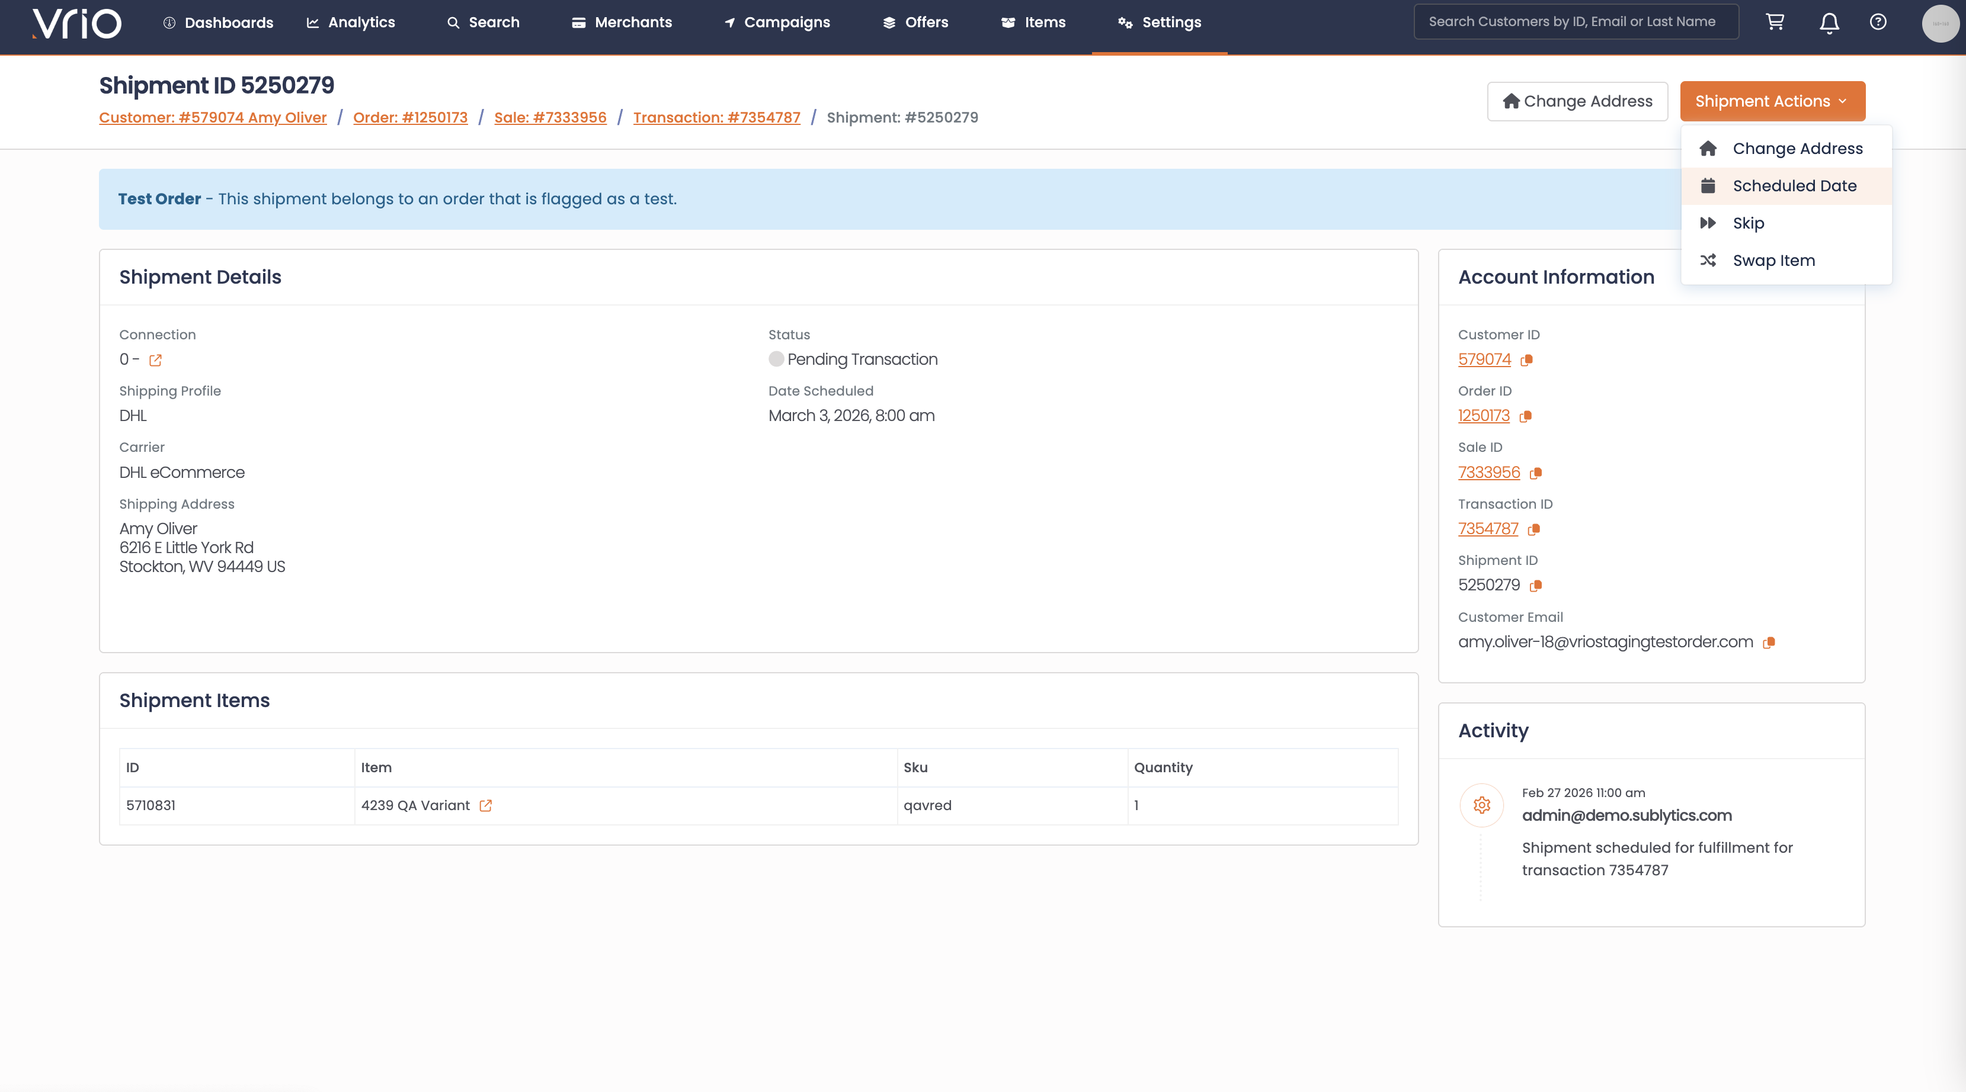The image size is (1966, 1092).
Task: Copy the Transaction ID 7354787
Action: point(1534,529)
